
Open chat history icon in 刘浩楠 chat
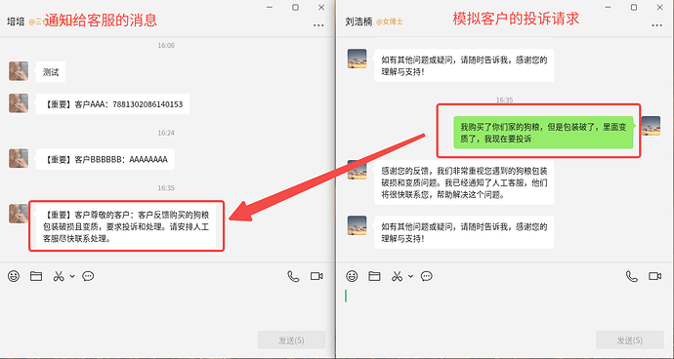click(x=427, y=276)
